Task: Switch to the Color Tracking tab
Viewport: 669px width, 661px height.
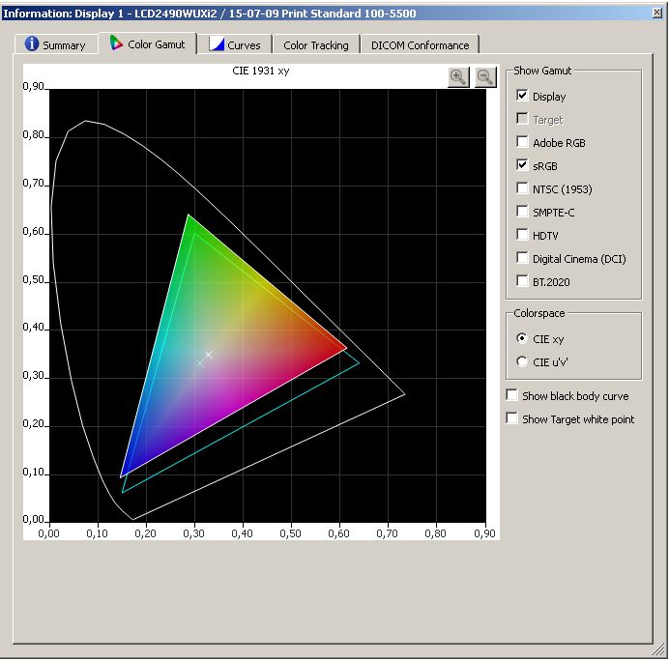Action: coord(315,45)
